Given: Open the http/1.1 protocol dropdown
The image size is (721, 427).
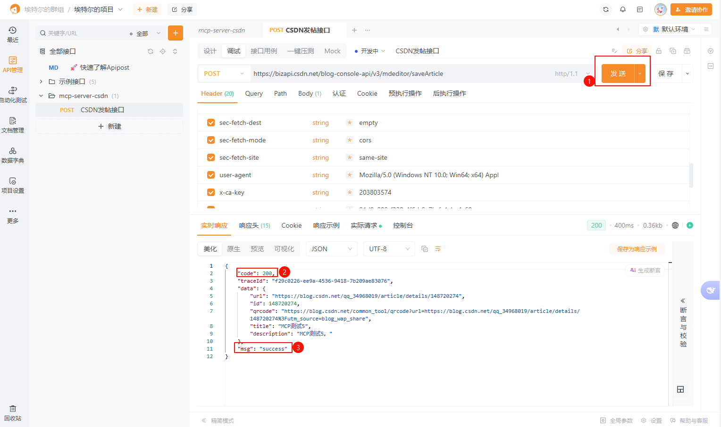Looking at the screenshot, I should (x=572, y=74).
